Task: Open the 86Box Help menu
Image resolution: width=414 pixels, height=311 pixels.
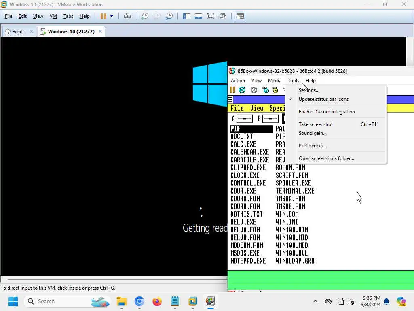Action: 310,81
